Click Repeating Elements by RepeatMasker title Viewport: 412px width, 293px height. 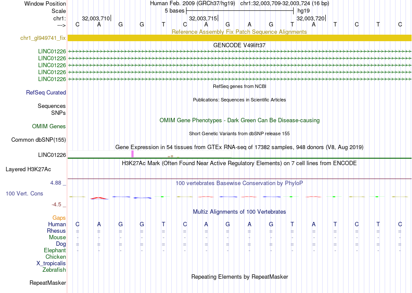coord(240,277)
